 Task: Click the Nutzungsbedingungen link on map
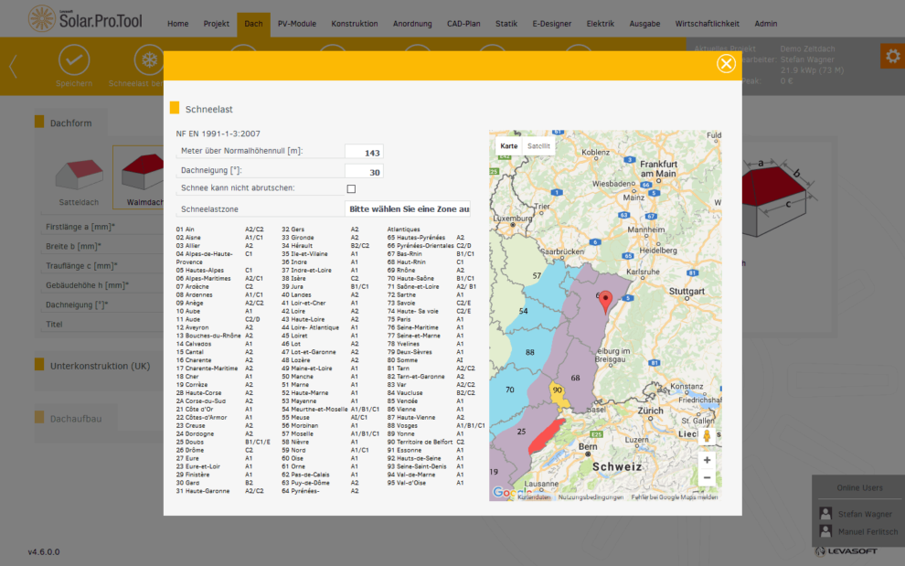click(590, 497)
